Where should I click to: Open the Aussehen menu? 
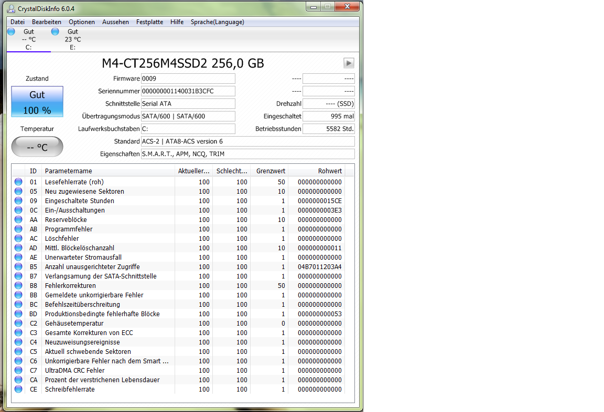115,22
